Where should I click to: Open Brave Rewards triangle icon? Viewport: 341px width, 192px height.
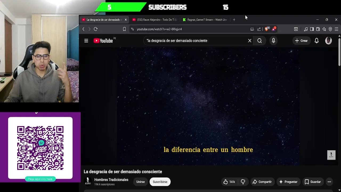coord(274,29)
